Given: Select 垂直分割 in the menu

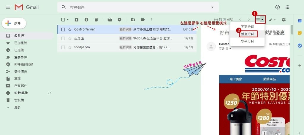Looking at the screenshot, I should coord(247,34).
